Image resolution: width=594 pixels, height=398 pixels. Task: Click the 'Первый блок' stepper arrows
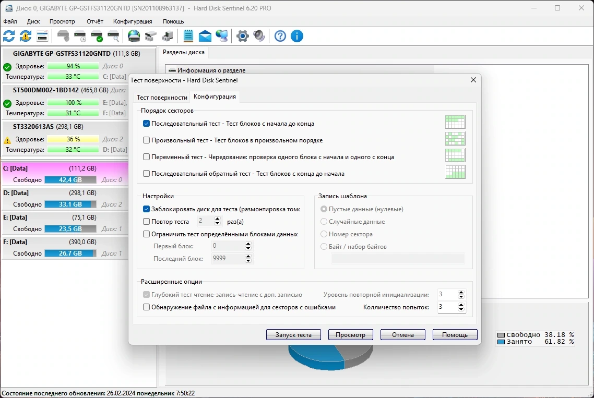[248, 246]
